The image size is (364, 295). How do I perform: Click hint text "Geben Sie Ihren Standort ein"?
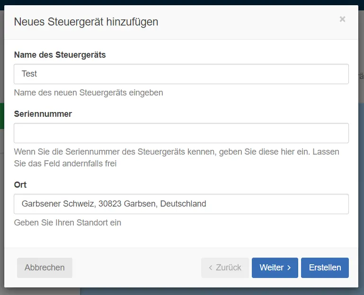click(68, 223)
